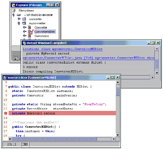The width and height of the screenshot is (163, 149).
Task: Click the INS insert-mode status indicator
Action: (x=25, y=144)
